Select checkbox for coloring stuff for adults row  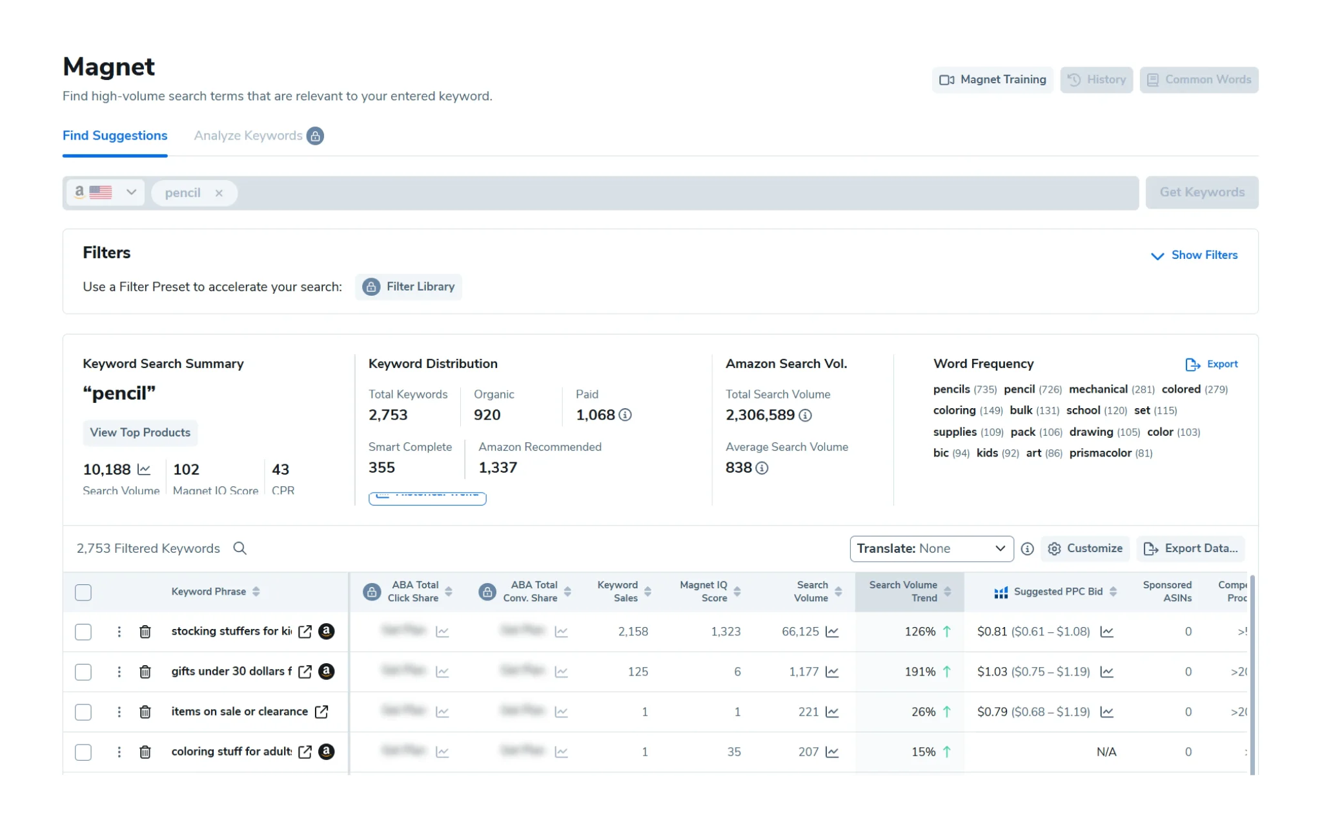click(83, 752)
